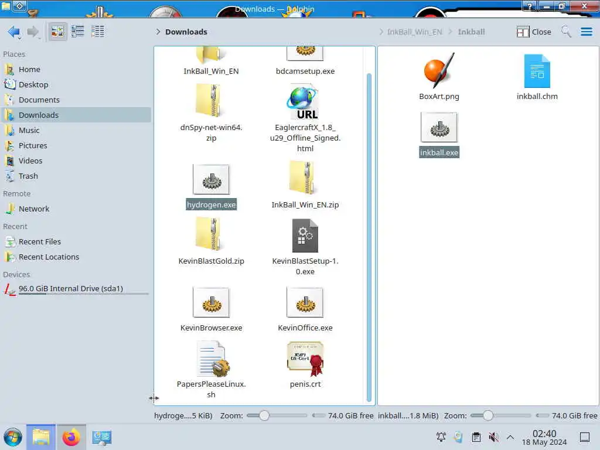Open Videos in Places
This screenshot has height=450, width=600.
(x=76, y=161)
